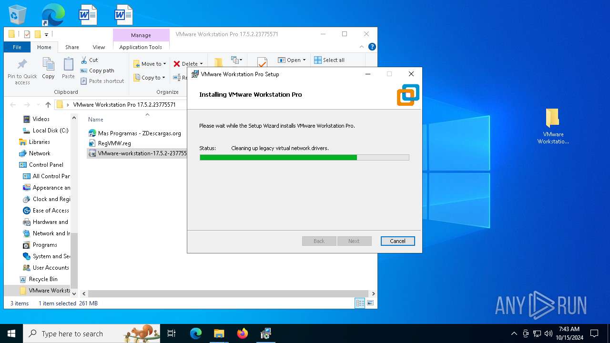Open the Move to dropdown
Viewport: 610px width, 343px height.
tap(150, 64)
